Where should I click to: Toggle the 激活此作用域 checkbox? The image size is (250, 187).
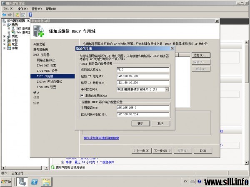[82, 95]
